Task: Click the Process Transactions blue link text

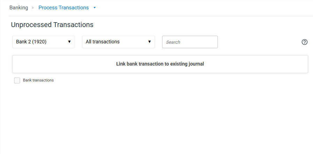Action: pyautogui.click(x=63, y=8)
